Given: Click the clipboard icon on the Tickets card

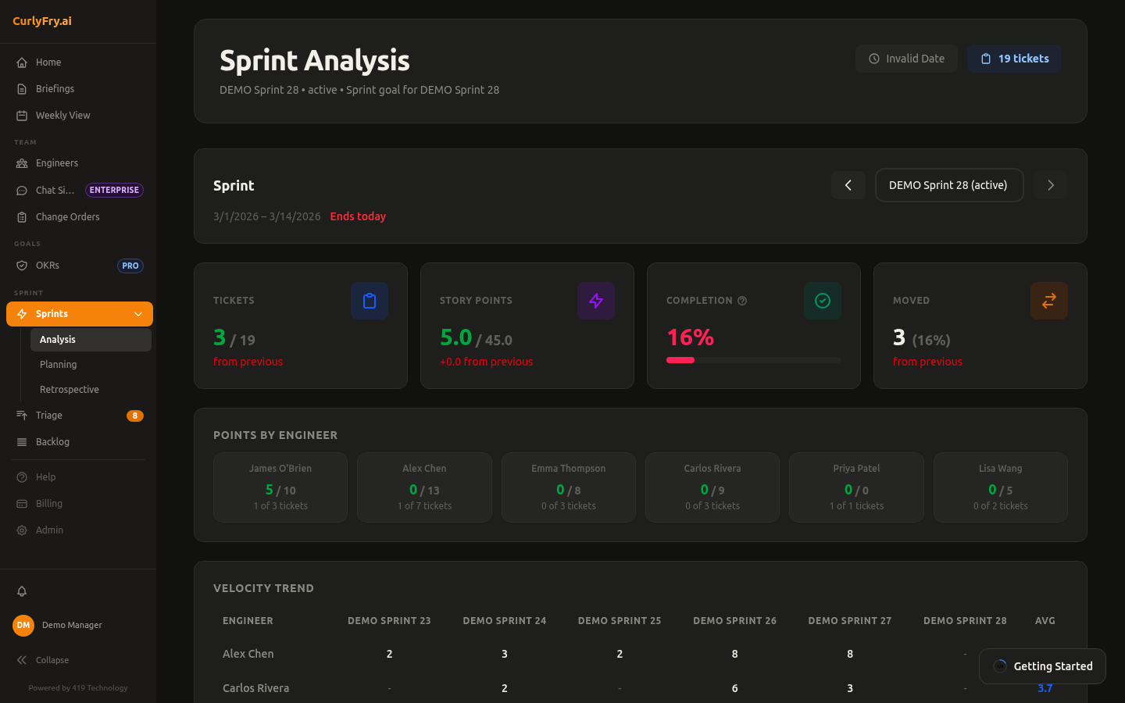Looking at the screenshot, I should pos(370,301).
